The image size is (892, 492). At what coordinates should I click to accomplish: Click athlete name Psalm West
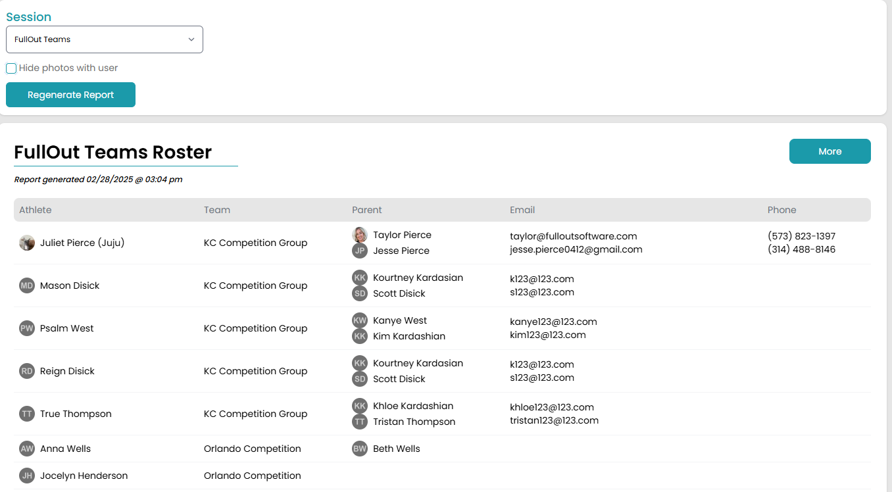[x=67, y=328]
